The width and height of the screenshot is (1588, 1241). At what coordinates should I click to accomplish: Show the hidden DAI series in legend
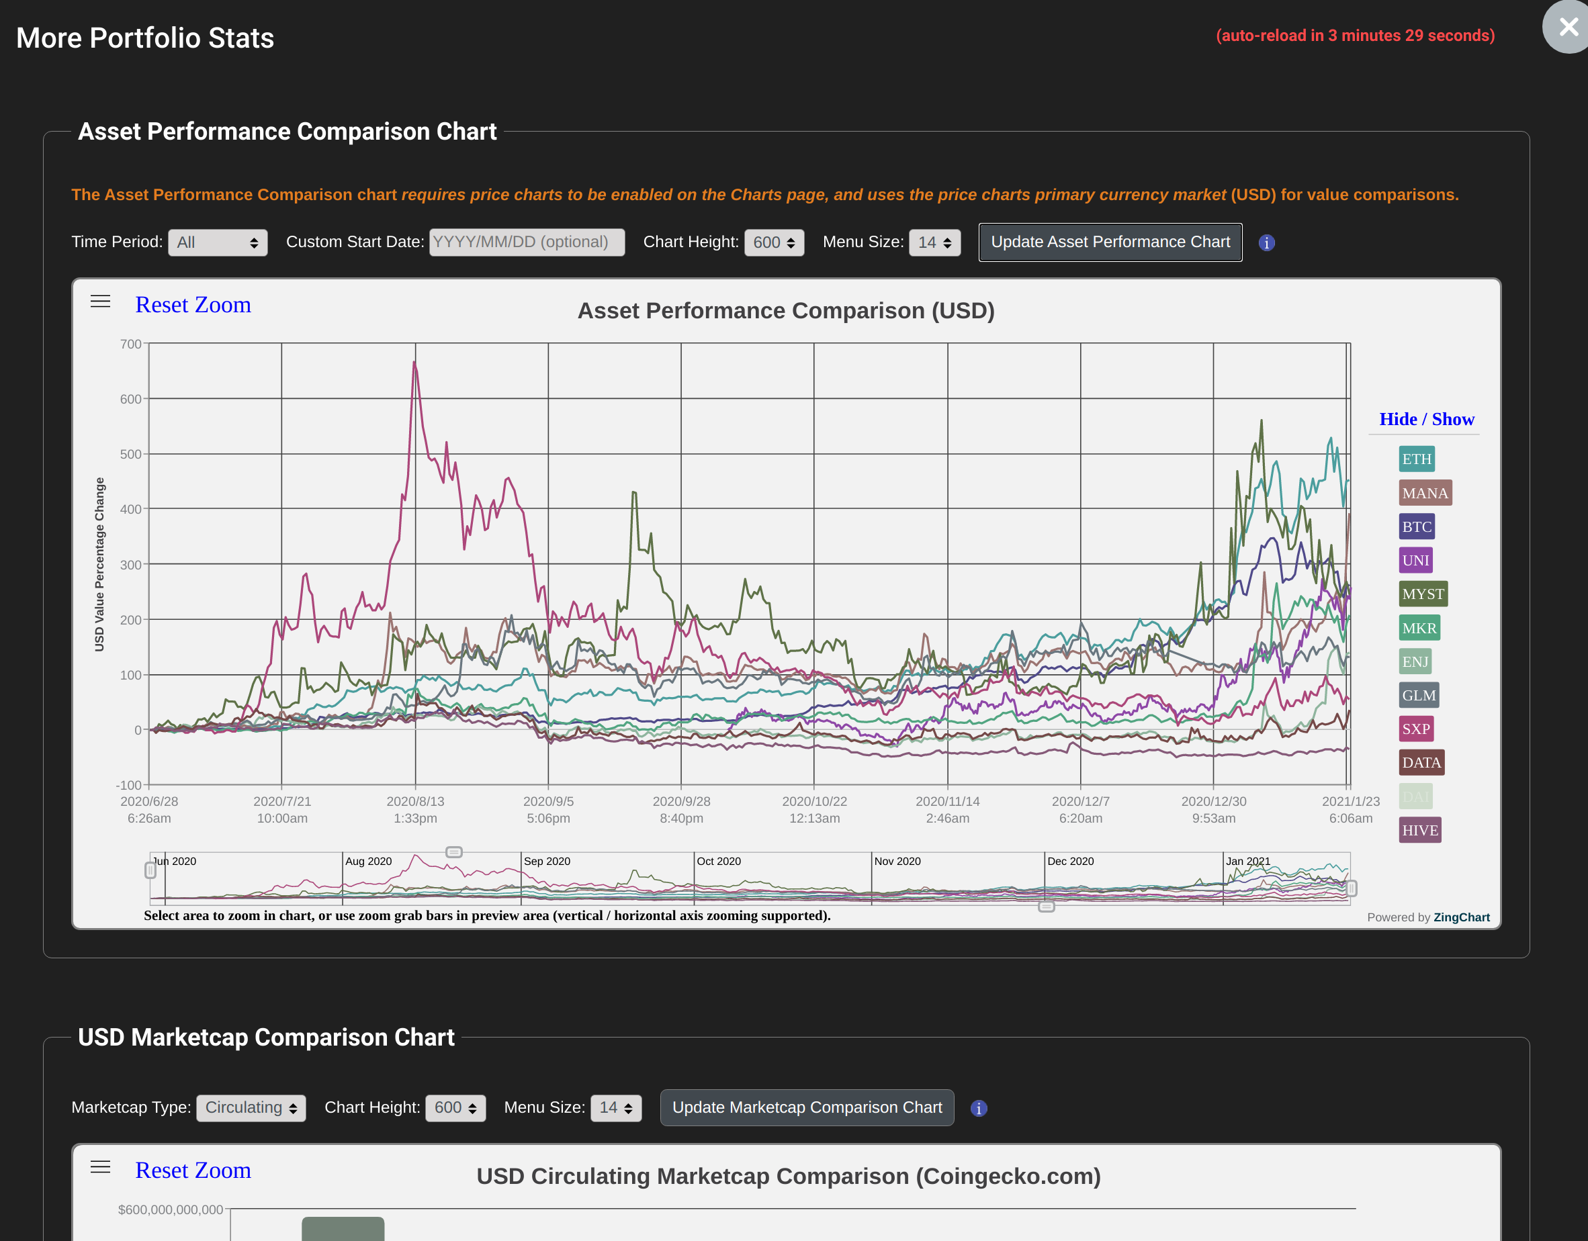coord(1415,796)
